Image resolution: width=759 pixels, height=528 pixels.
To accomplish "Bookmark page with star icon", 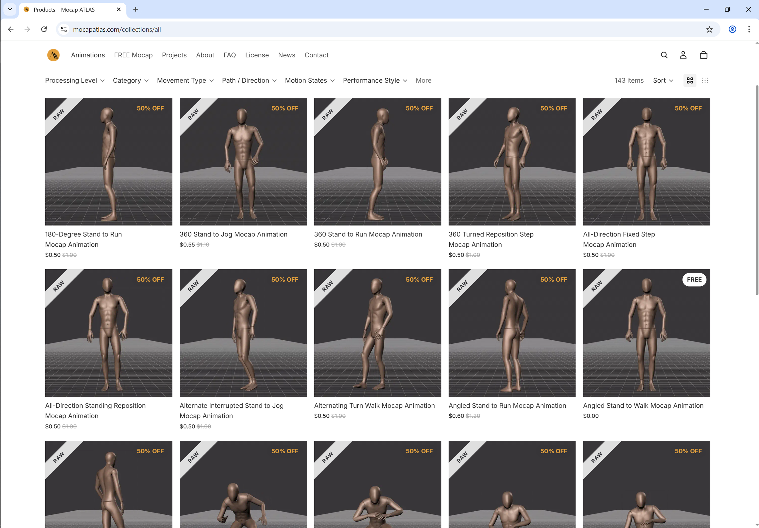I will [x=710, y=29].
